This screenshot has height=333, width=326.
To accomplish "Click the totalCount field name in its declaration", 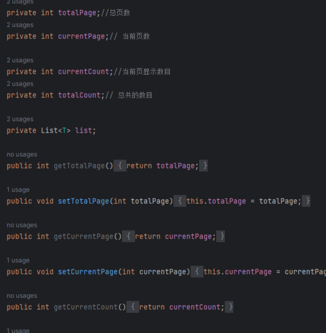I will (x=79, y=95).
